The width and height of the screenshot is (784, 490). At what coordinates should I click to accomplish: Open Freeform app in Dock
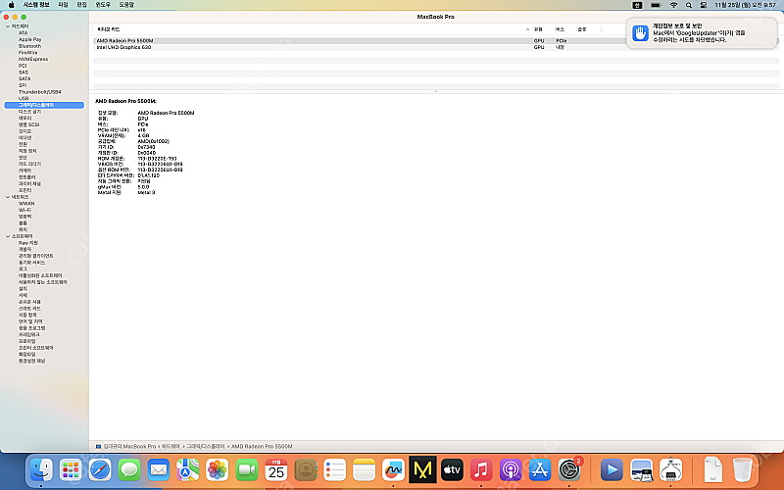pyautogui.click(x=394, y=470)
